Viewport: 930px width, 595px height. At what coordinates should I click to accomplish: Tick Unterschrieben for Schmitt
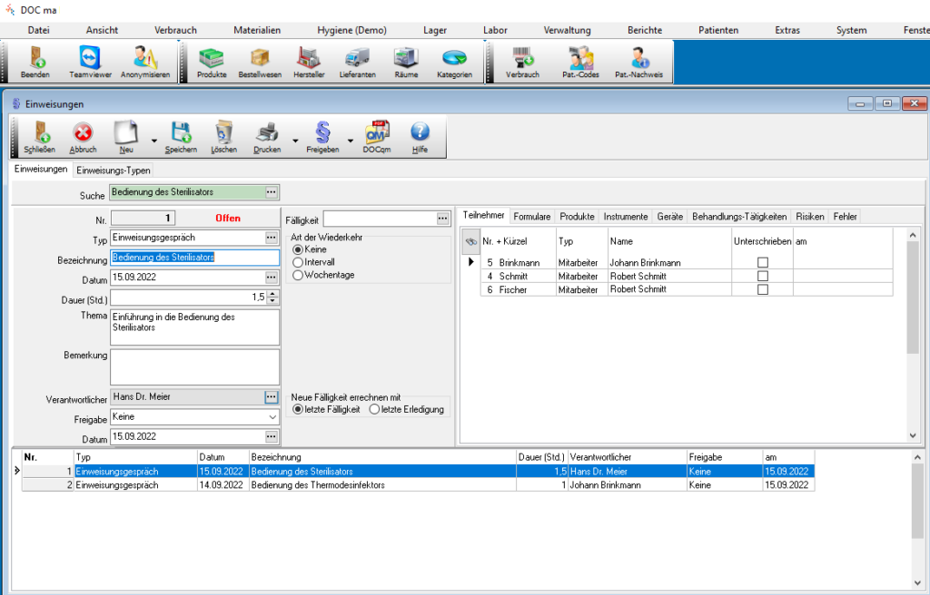tap(763, 276)
